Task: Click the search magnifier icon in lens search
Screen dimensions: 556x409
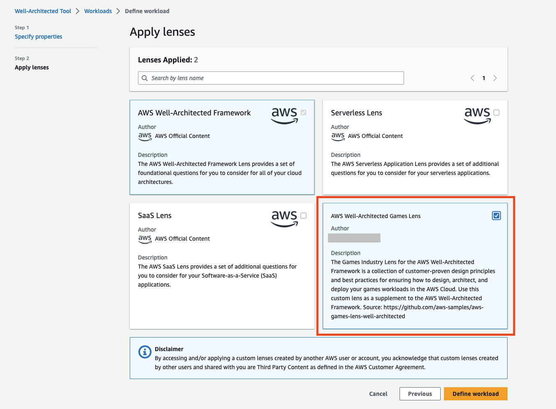Action: (145, 78)
